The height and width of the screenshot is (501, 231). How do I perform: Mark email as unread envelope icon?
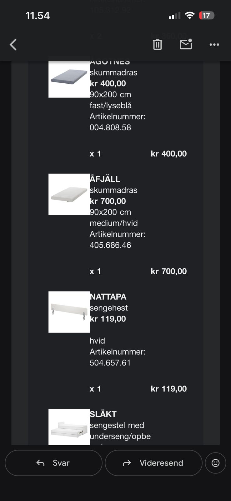[x=186, y=44]
